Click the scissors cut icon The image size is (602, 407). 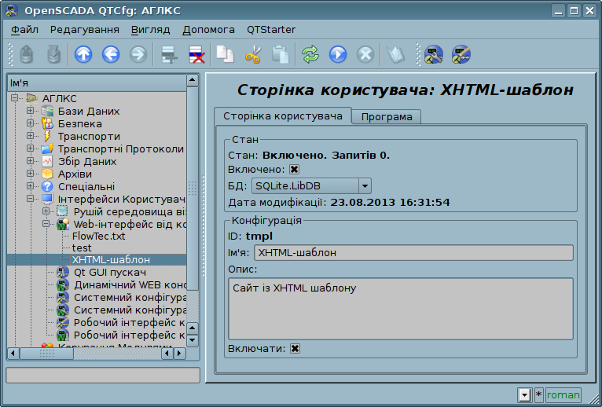click(252, 55)
